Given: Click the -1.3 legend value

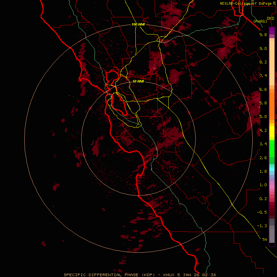Looking at the screenshot, I should click(262, 226).
